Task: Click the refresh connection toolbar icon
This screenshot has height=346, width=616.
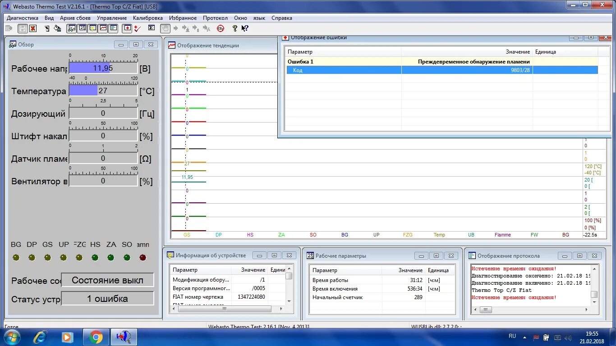Action: coord(23,28)
